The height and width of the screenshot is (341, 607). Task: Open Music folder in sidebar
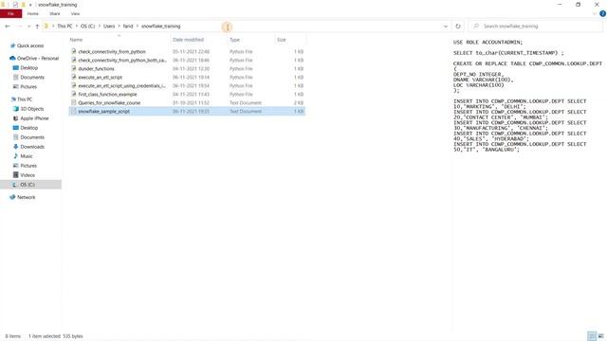27,156
